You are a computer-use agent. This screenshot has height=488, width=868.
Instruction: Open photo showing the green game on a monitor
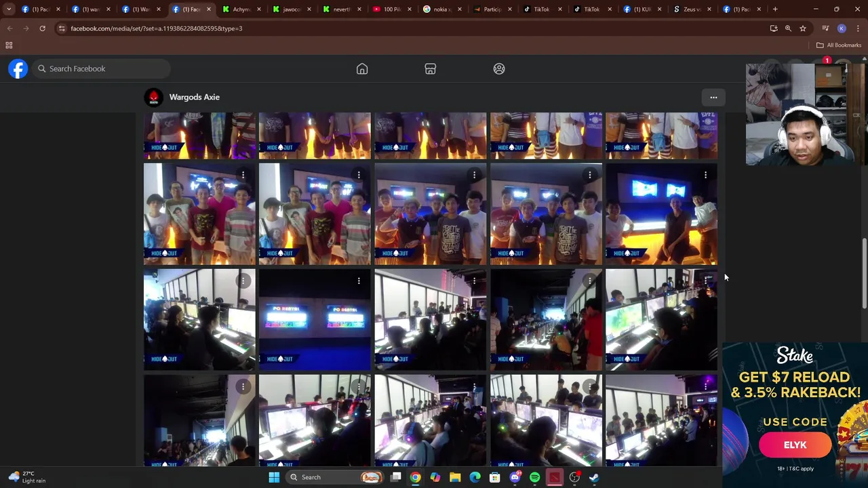pos(661,320)
